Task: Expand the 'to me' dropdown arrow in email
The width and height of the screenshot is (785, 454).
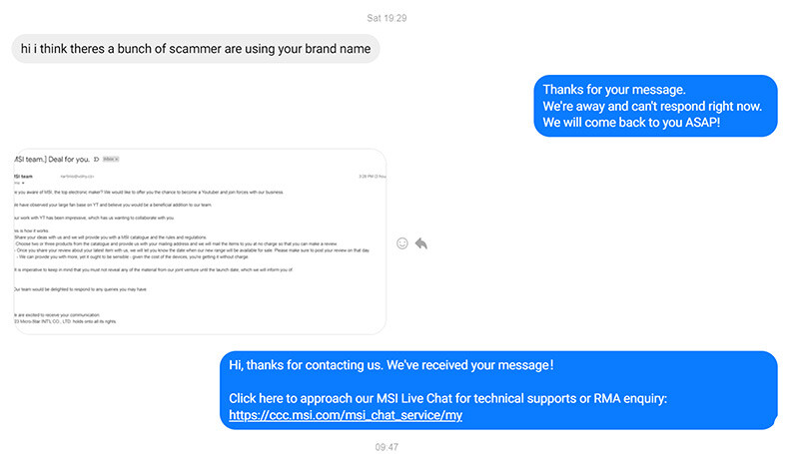Action: click(23, 183)
